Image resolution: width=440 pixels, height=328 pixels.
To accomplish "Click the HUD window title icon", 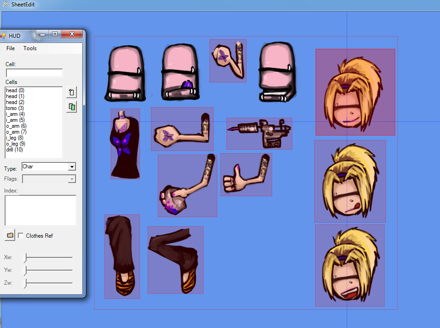I will 3,36.
